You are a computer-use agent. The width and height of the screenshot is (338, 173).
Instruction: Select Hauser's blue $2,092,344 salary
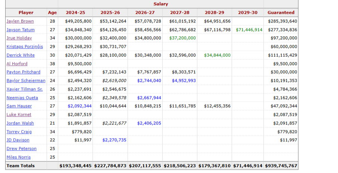click(79, 106)
